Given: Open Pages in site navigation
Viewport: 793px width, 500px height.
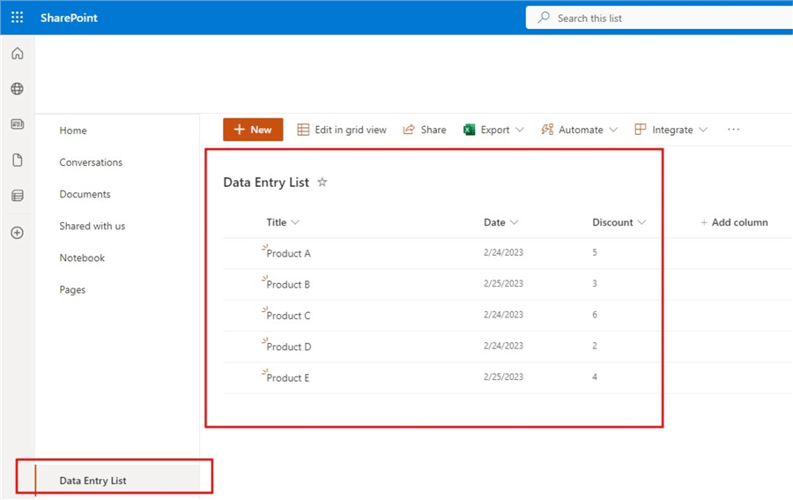Looking at the screenshot, I should point(72,290).
